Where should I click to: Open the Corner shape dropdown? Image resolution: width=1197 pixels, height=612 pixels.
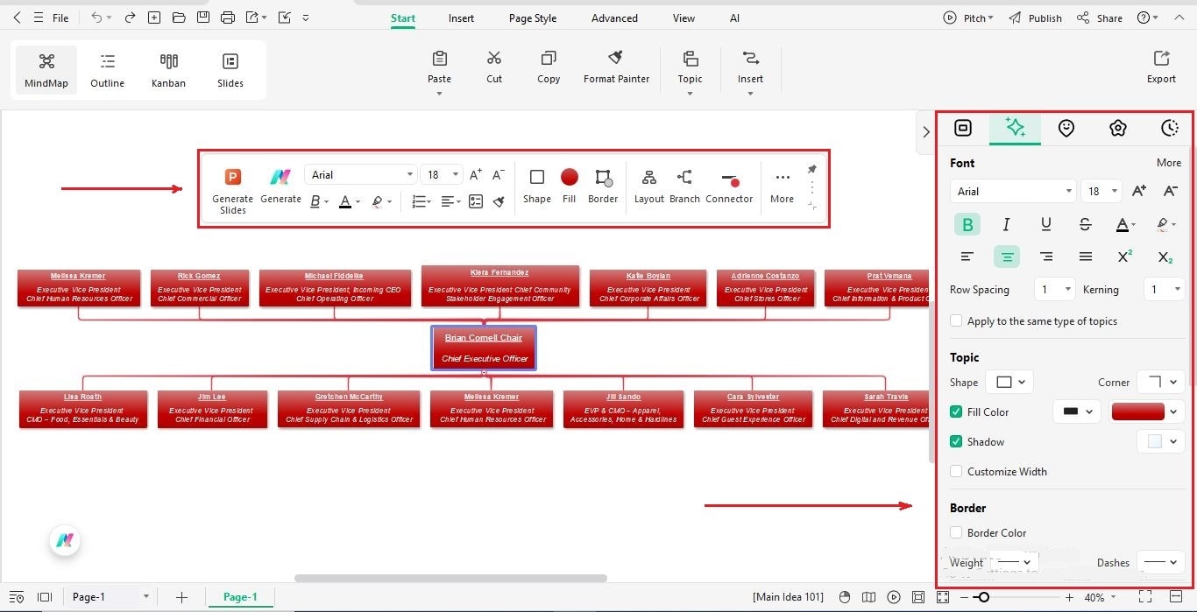click(1160, 382)
